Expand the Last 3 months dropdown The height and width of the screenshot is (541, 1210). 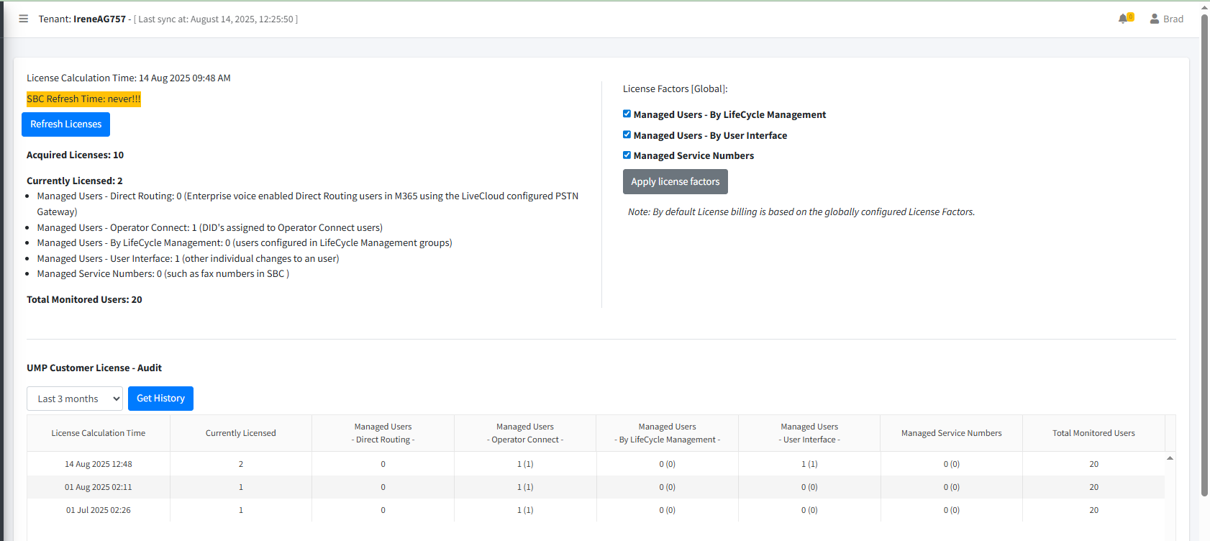pyautogui.click(x=75, y=399)
